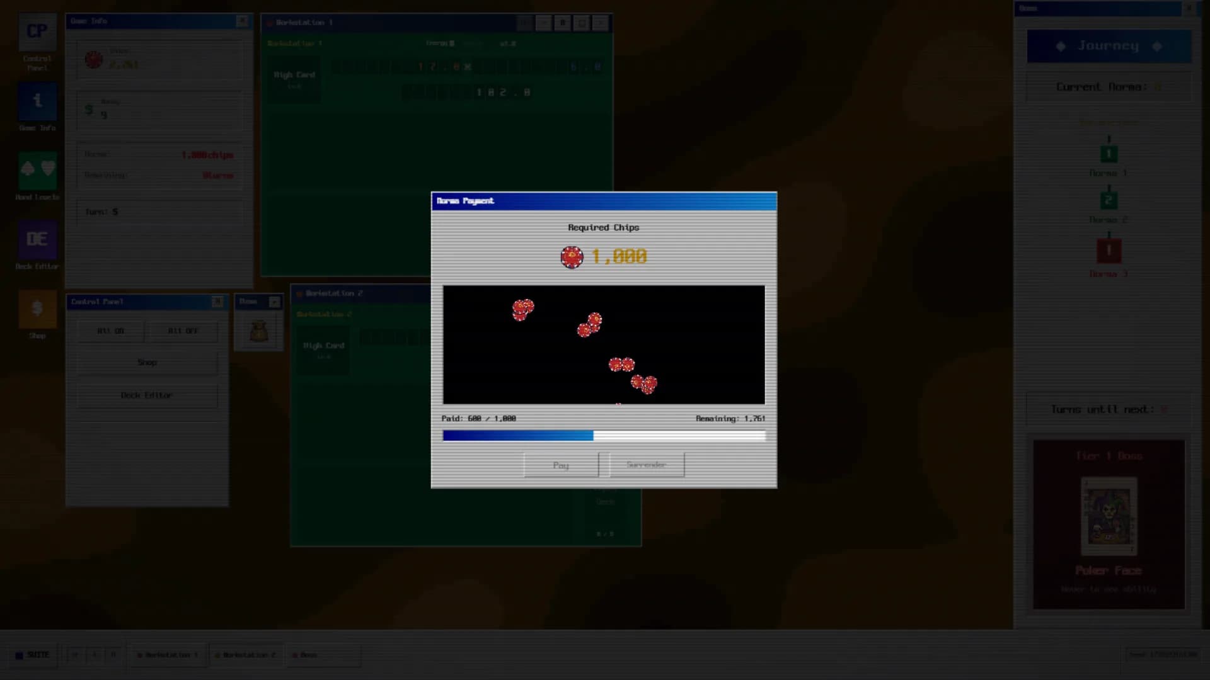1210x680 pixels.
Task: Click the first small taskbar quick button
Action: click(x=75, y=655)
